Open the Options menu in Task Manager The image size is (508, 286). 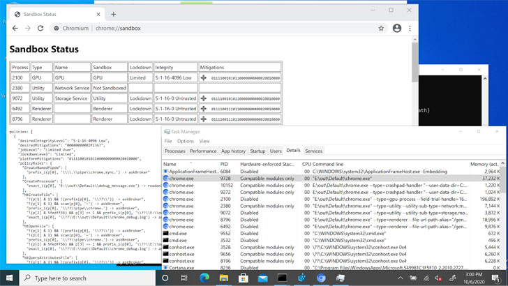point(185,141)
